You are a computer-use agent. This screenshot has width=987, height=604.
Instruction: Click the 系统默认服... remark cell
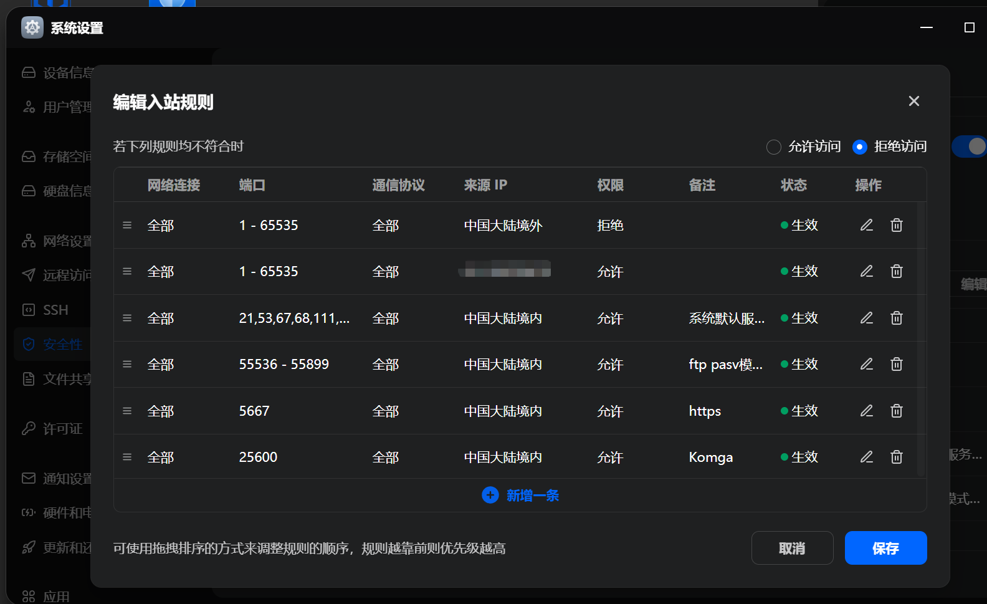point(727,319)
